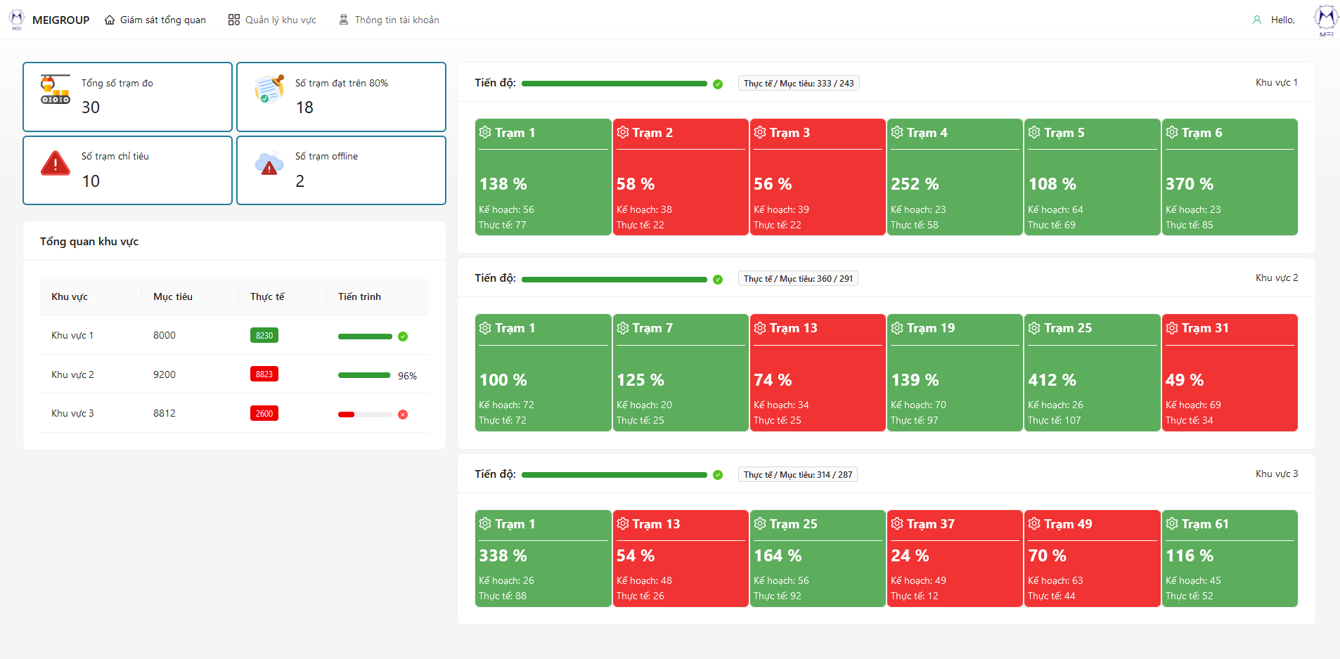Open the Khu vực 3 Trạm 25 card showing 164 %
Image resolution: width=1340 pixels, height=659 pixels.
coord(818,559)
